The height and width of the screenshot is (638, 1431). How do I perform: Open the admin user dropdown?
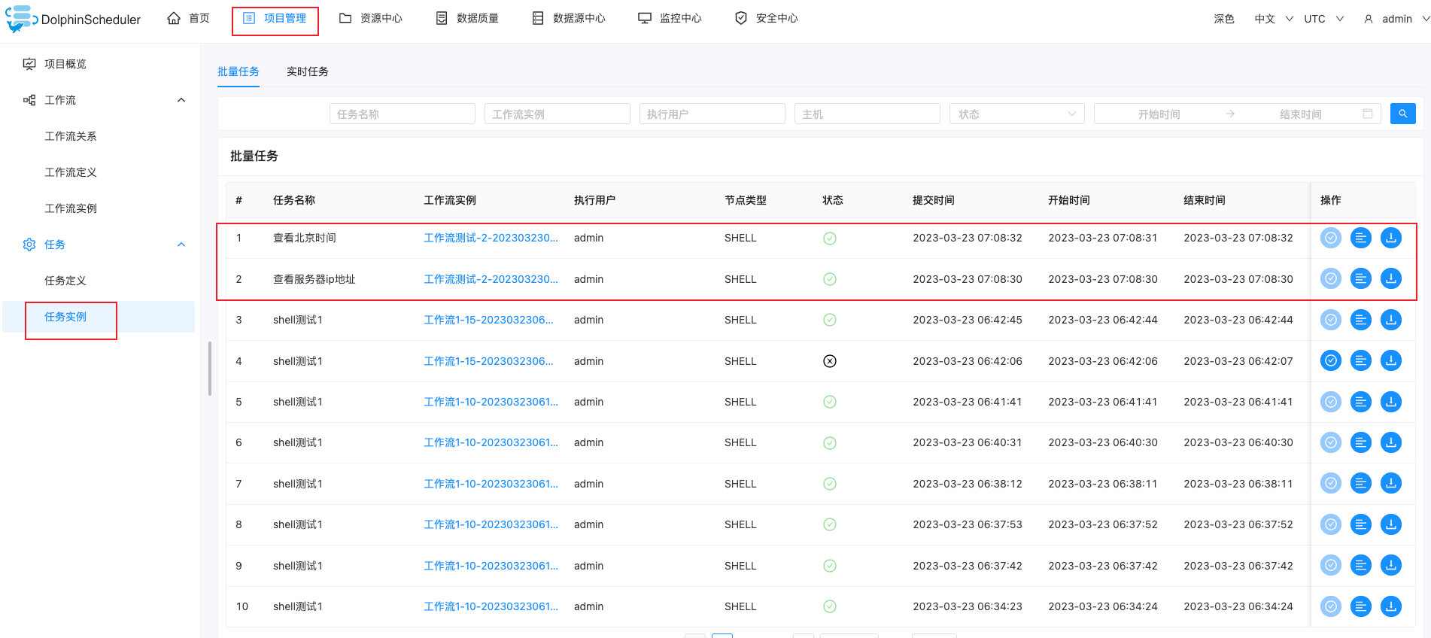1396,19
